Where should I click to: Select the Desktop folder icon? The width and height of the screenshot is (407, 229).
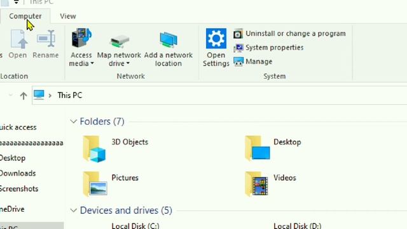click(257, 148)
